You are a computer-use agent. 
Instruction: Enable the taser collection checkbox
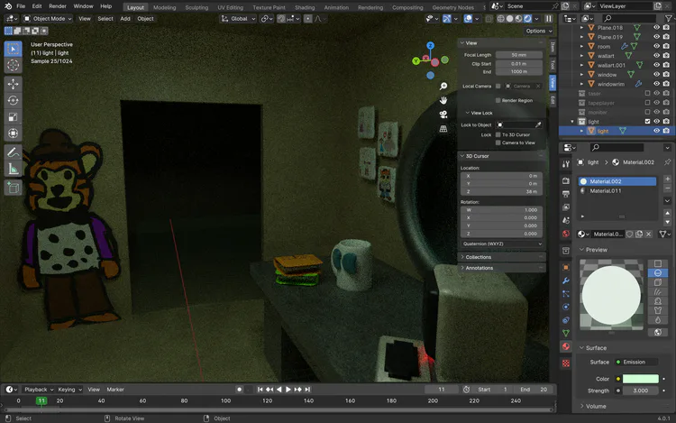(x=647, y=94)
